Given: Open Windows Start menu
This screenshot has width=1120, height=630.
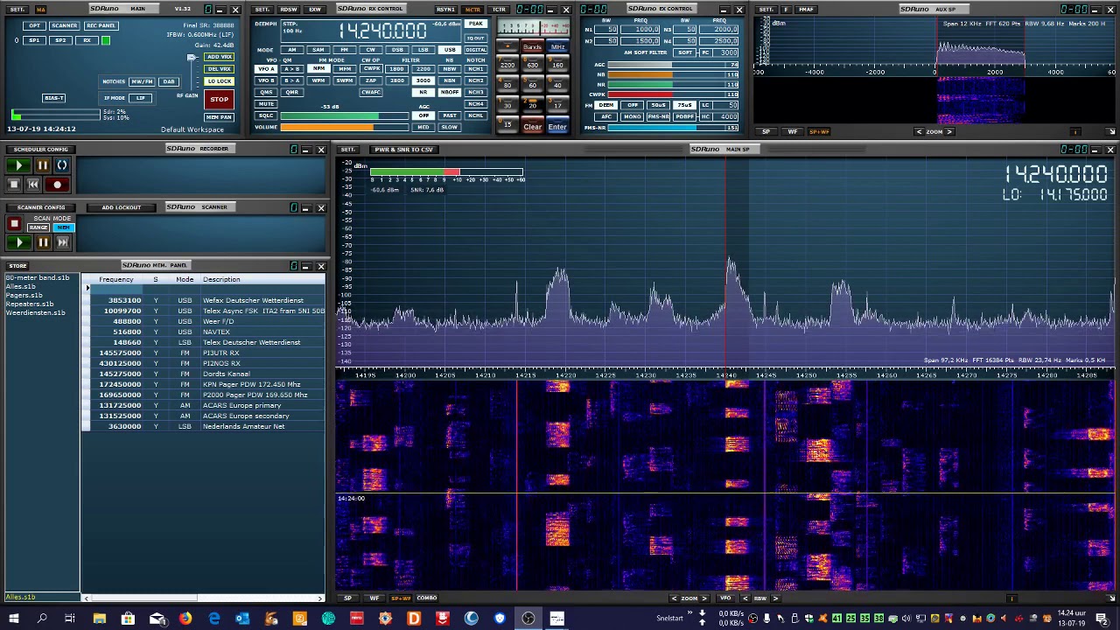Looking at the screenshot, I should [13, 619].
